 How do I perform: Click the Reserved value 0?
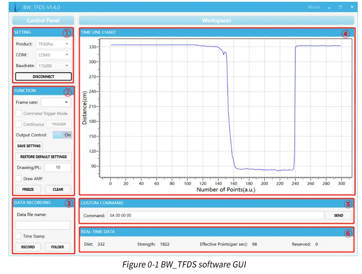tap(316, 244)
